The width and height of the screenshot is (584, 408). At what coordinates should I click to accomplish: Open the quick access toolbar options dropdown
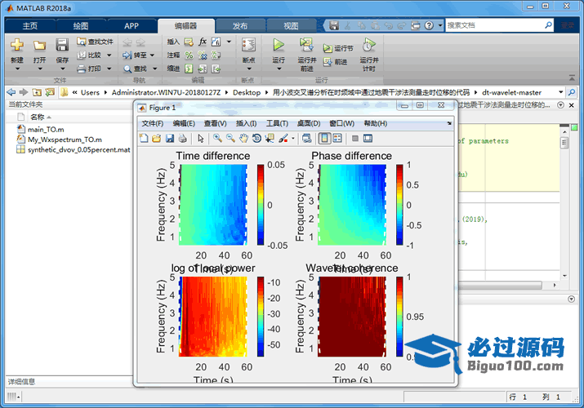coord(440,25)
